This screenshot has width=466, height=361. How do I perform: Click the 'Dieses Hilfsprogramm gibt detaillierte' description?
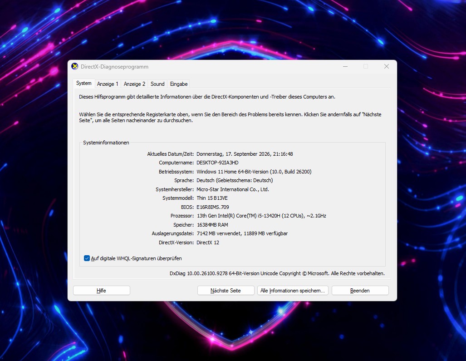click(207, 97)
